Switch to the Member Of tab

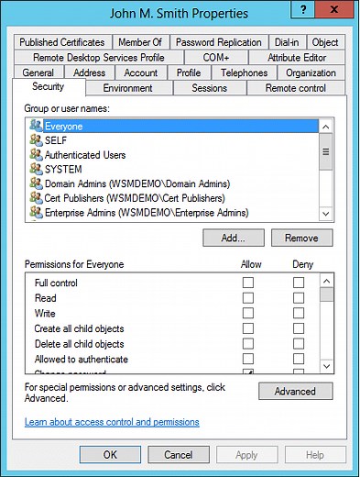point(140,42)
